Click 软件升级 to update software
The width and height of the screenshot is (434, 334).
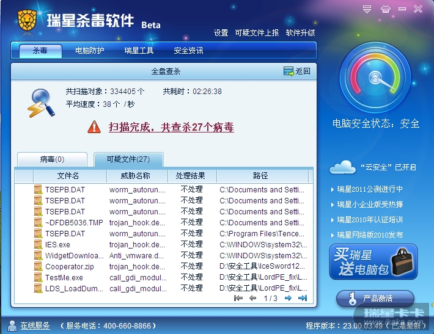point(300,33)
